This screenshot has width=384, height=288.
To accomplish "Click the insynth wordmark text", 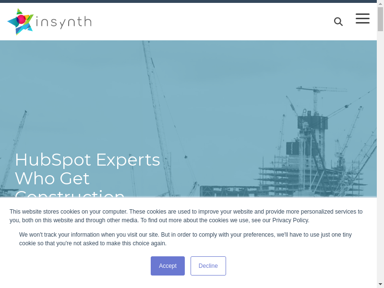I will [x=64, y=22].
